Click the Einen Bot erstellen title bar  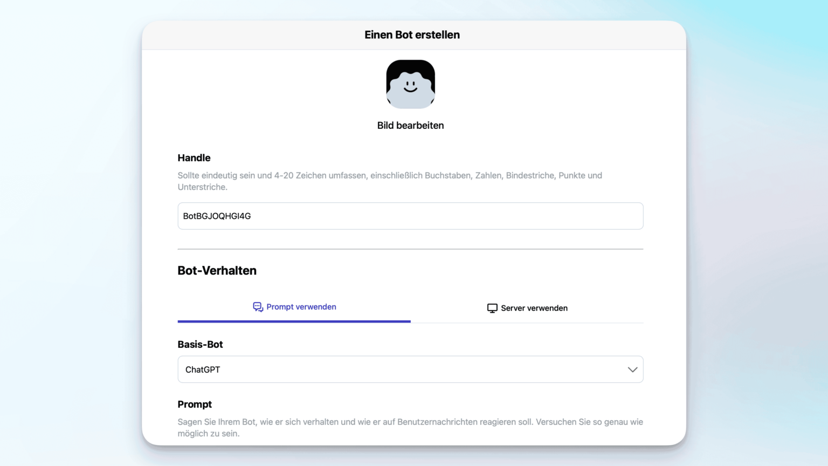coord(412,35)
